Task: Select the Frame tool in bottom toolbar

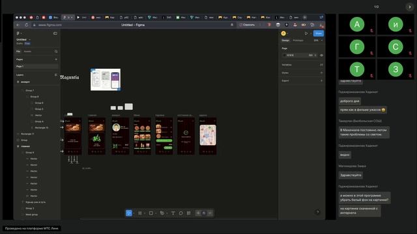Action: click(x=140, y=213)
